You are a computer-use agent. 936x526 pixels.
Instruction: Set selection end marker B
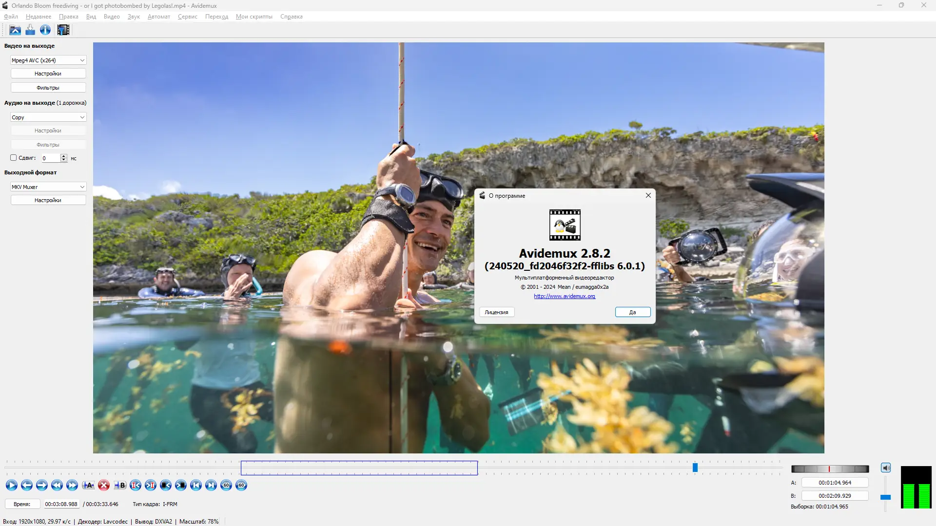(120, 485)
